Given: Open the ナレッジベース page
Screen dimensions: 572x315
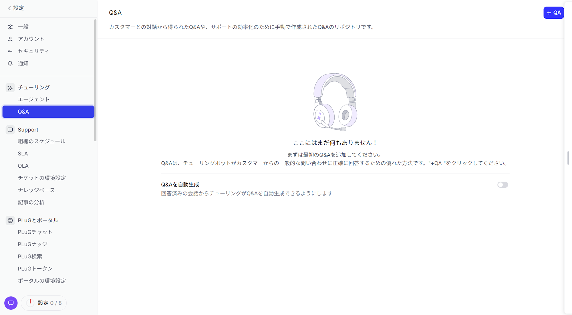Looking at the screenshot, I should pos(36,190).
